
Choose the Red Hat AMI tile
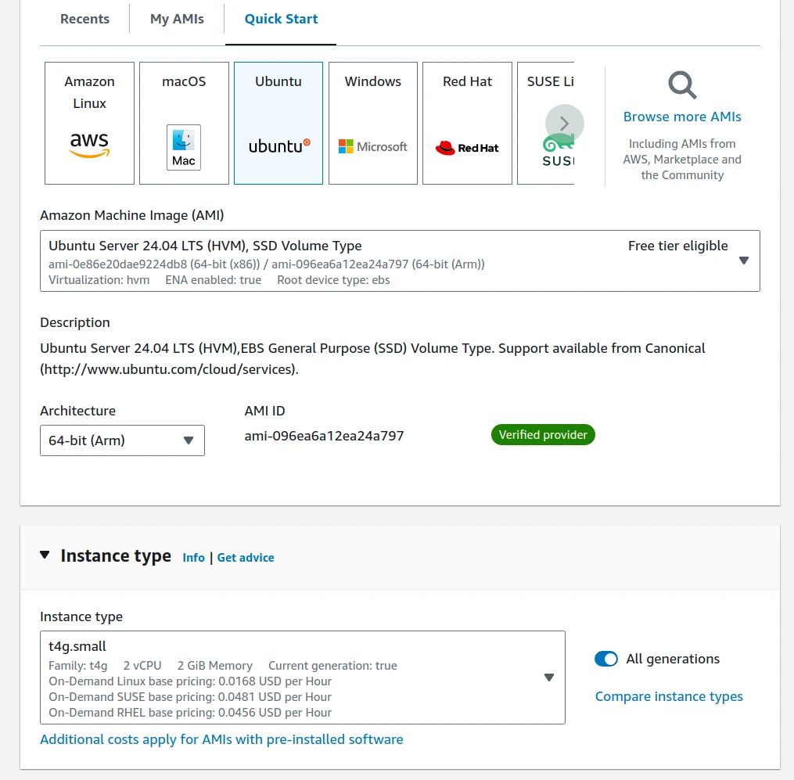click(467, 123)
